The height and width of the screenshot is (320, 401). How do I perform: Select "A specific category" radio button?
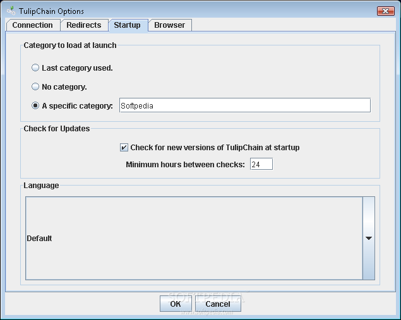point(35,105)
